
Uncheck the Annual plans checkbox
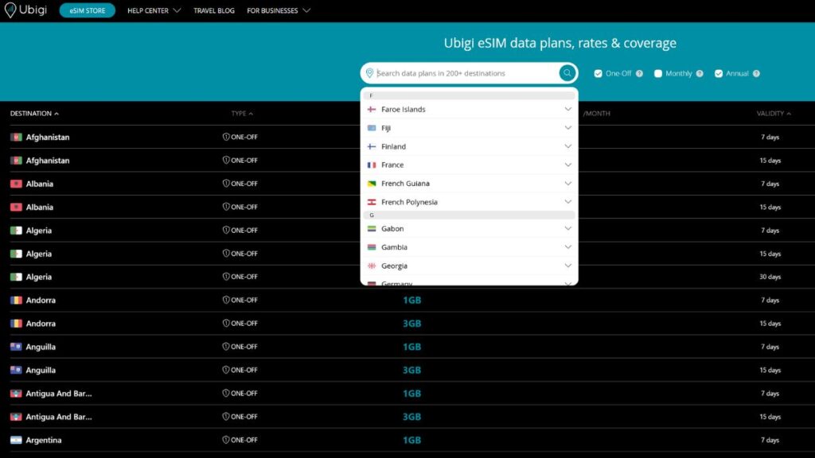[x=719, y=72]
